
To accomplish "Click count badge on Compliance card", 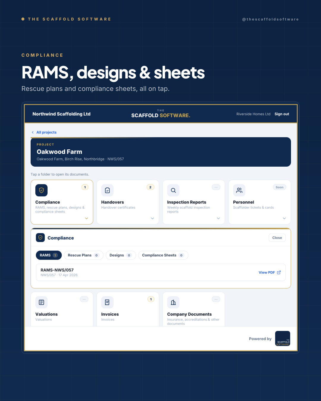I will pyautogui.click(x=85, y=187).
